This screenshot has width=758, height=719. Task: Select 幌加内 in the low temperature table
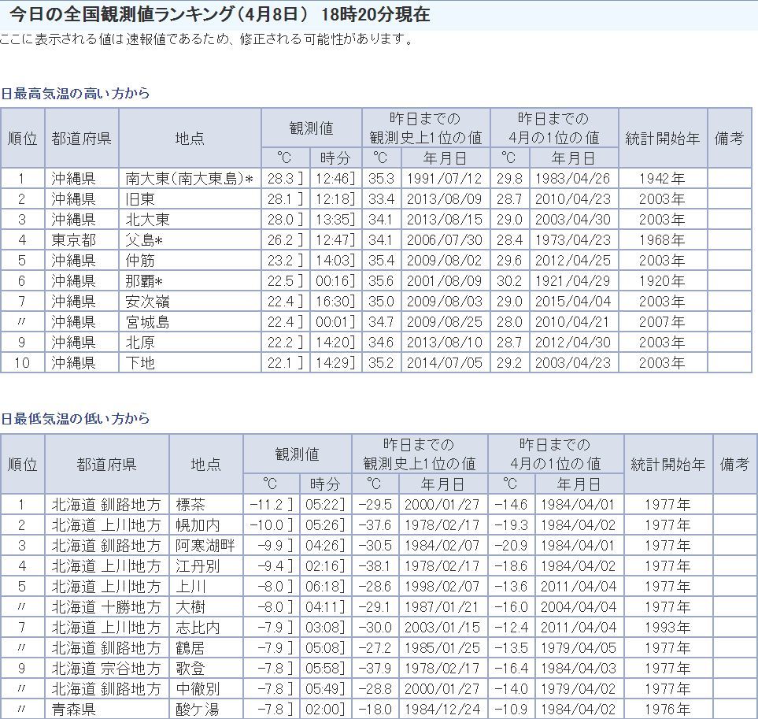(x=198, y=525)
